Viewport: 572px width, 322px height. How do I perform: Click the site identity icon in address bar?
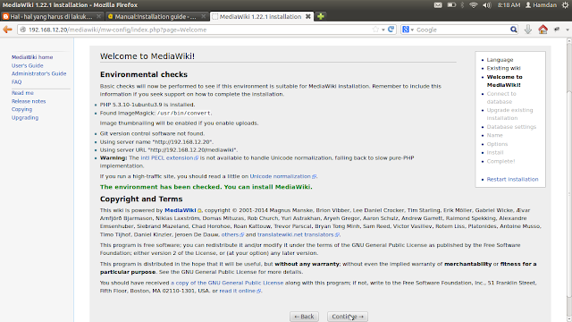pyautogui.click(x=23, y=30)
